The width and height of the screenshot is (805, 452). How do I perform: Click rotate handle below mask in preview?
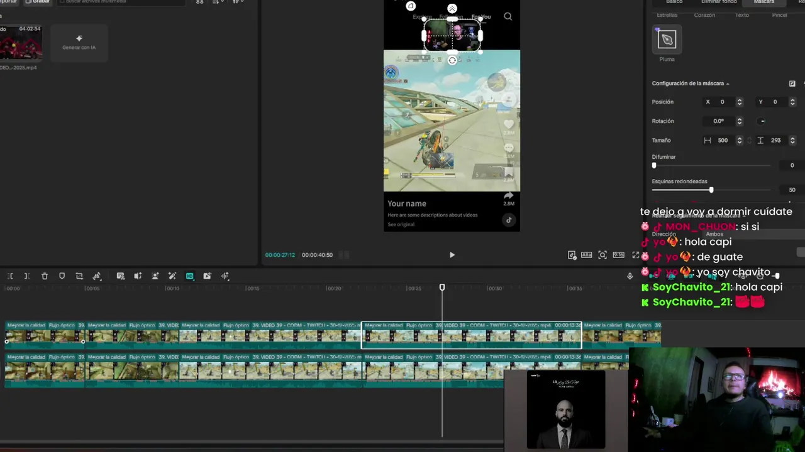point(452,60)
